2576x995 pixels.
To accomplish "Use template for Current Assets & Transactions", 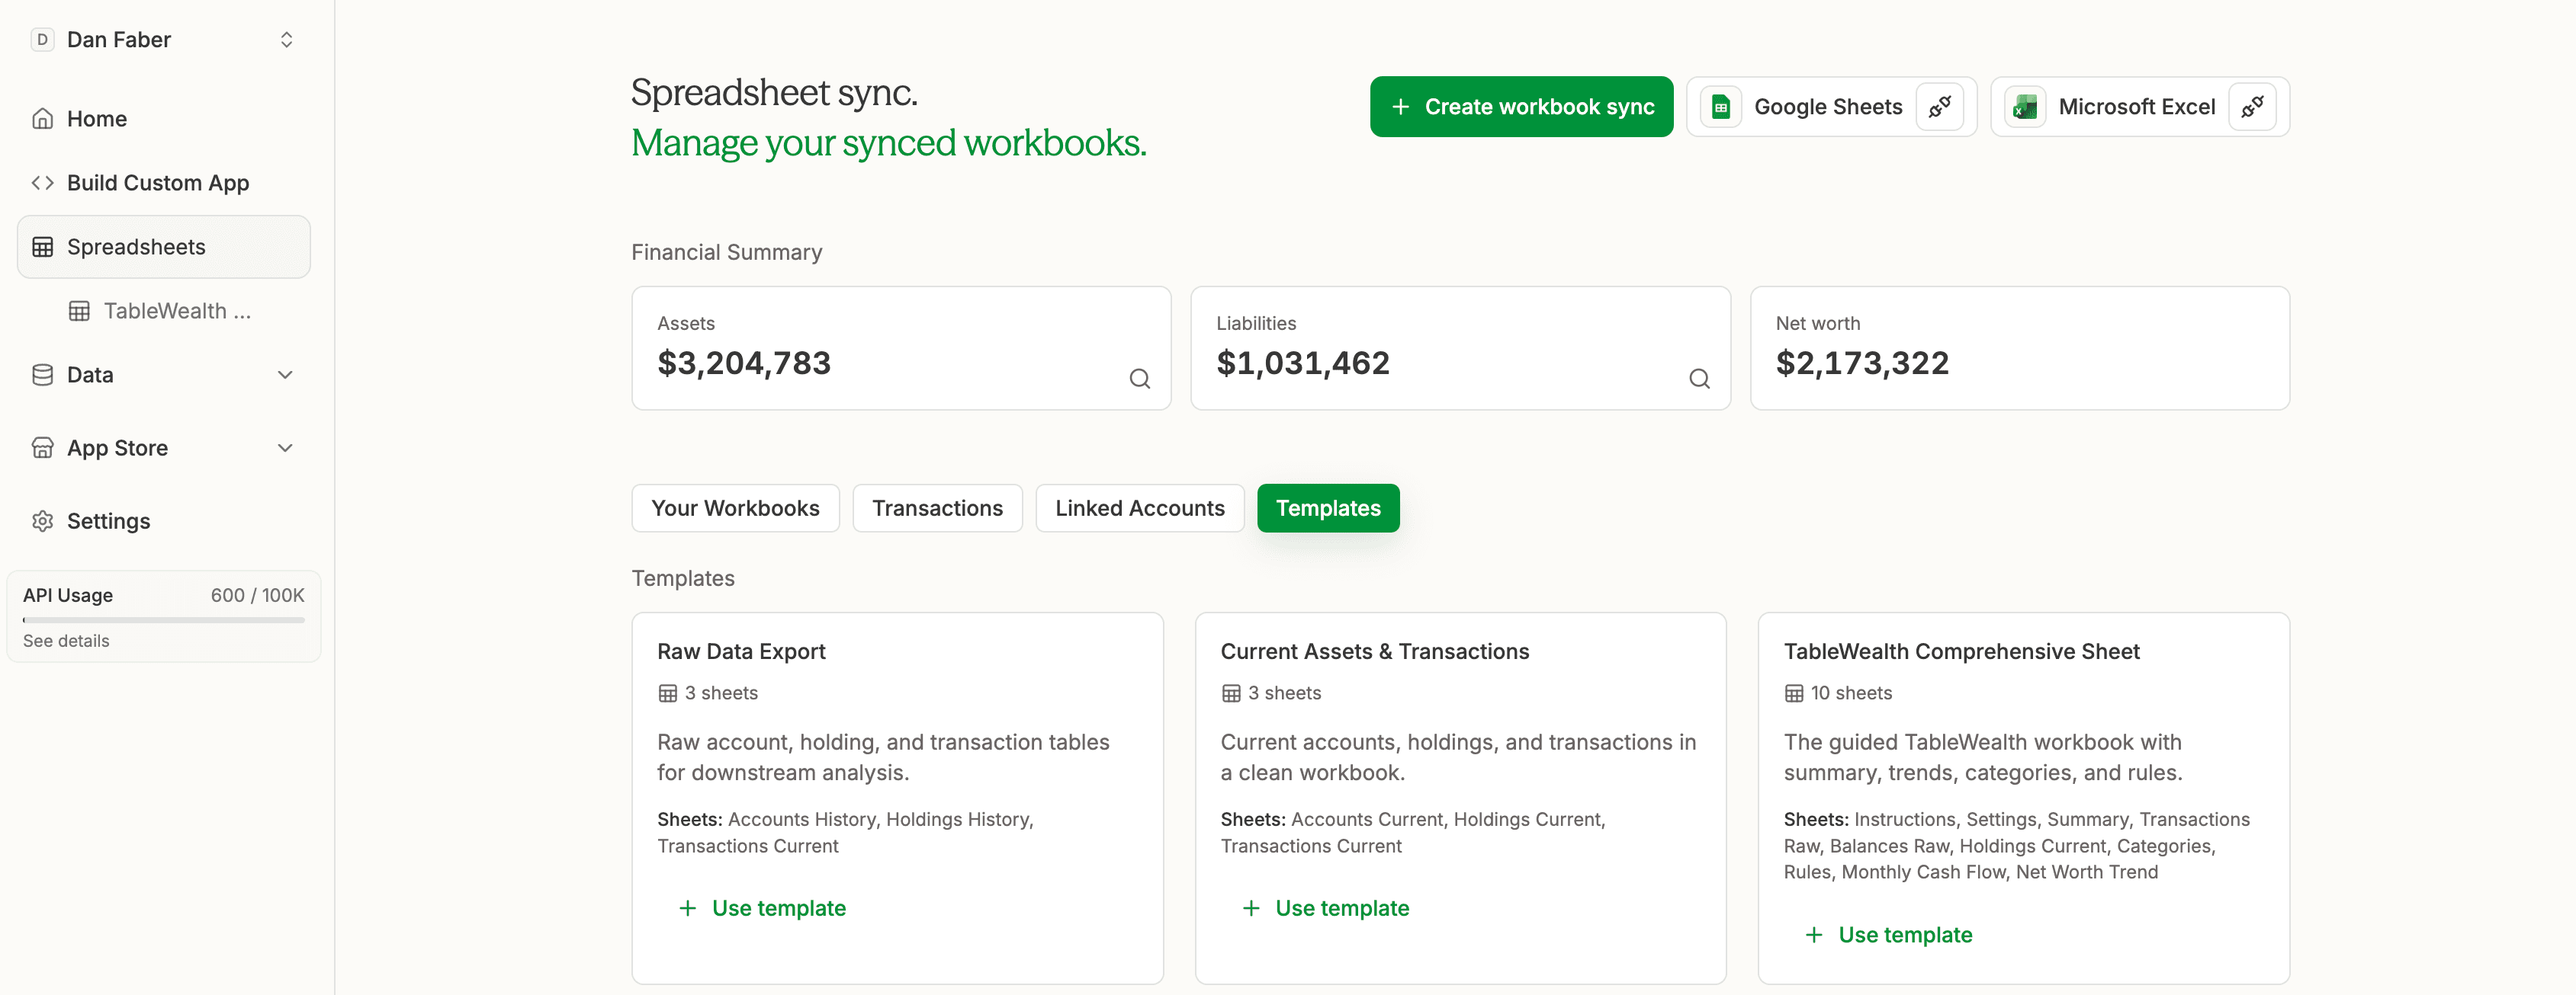I will 1325,908.
